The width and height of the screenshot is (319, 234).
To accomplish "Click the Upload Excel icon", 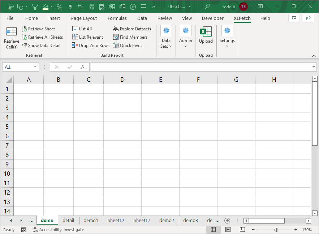I will coord(206,32).
